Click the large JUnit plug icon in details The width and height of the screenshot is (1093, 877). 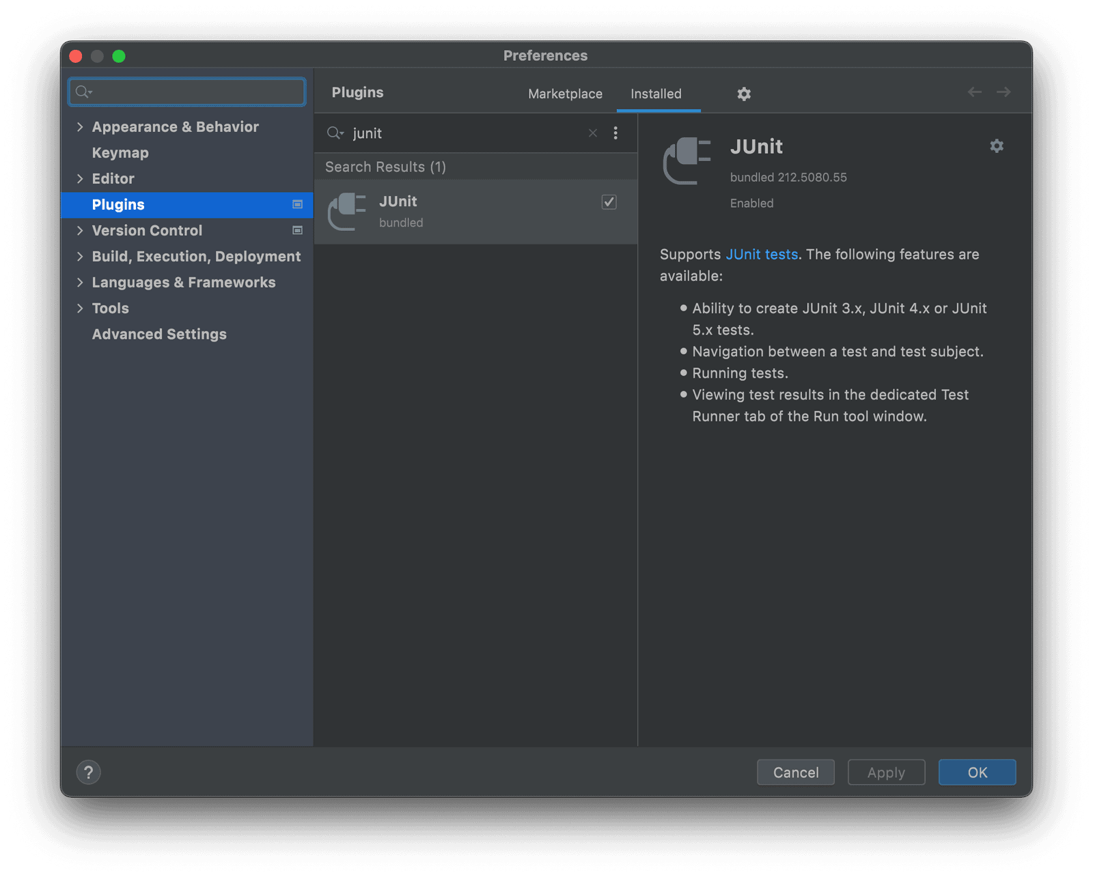click(687, 161)
